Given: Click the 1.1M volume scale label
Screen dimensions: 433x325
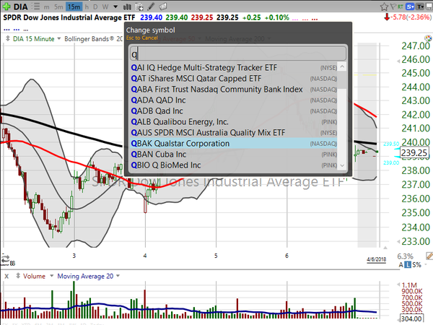Looking at the screenshot, I should (x=409, y=285).
